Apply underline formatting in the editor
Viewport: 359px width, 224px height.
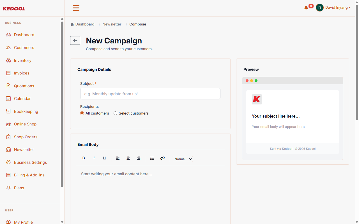click(x=104, y=158)
